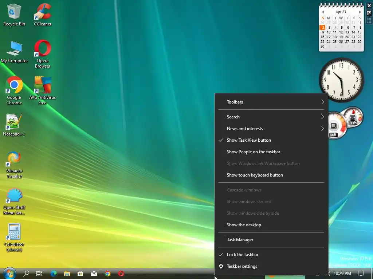
Task: Toggle Show Task View button
Action: [x=271, y=140]
